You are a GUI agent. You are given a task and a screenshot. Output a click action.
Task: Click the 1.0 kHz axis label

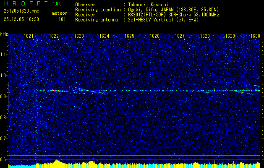3,76
